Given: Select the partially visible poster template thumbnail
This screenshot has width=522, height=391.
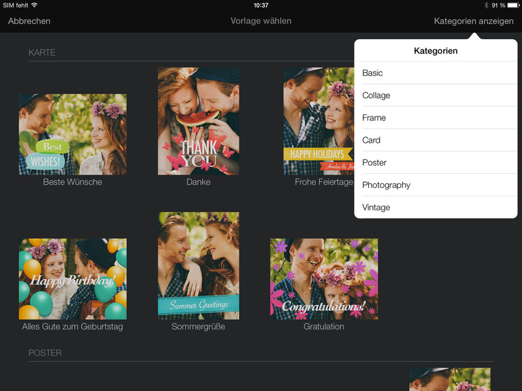Looking at the screenshot, I should pos(449,379).
